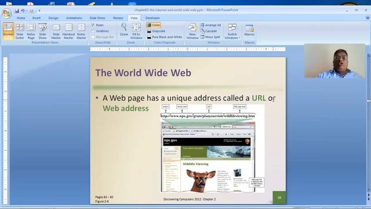Select the URL diagram screenshot image
This screenshot has height=209, width=371.
212,149
